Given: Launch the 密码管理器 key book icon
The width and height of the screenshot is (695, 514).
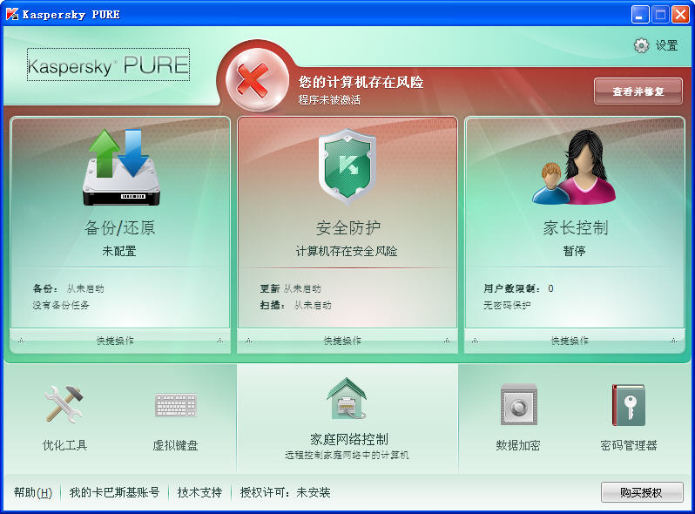Looking at the screenshot, I should [x=628, y=405].
